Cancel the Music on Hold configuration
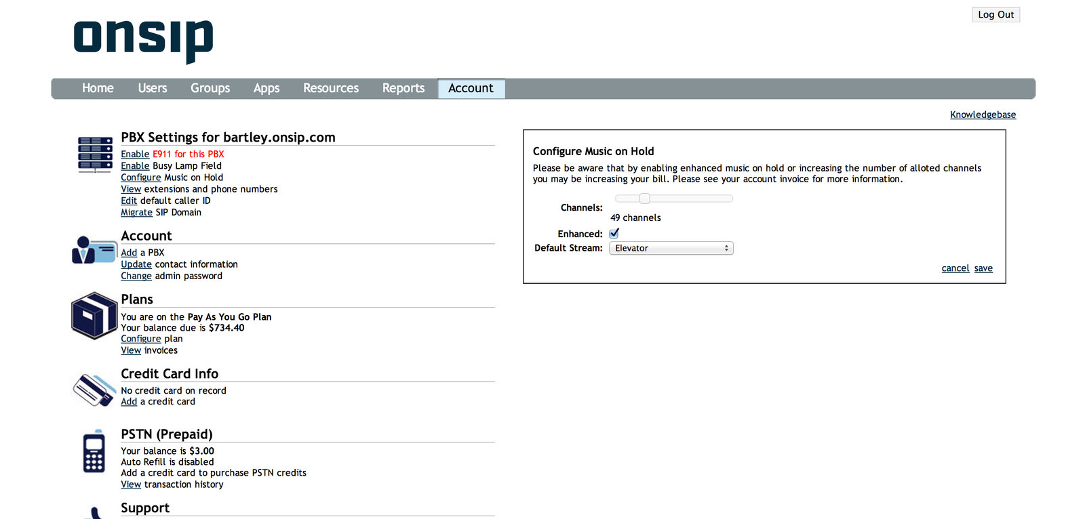The width and height of the screenshot is (1085, 519). (x=955, y=268)
